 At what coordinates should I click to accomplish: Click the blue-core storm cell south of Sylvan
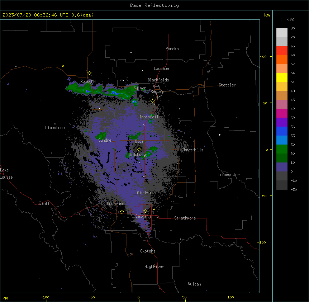[x=134, y=102]
